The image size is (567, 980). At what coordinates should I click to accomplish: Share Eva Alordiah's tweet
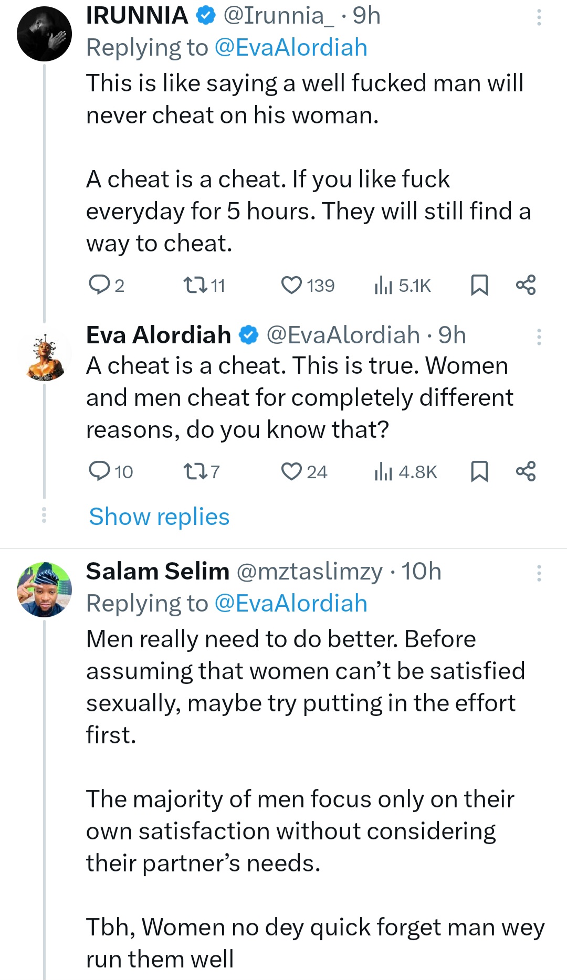point(526,471)
